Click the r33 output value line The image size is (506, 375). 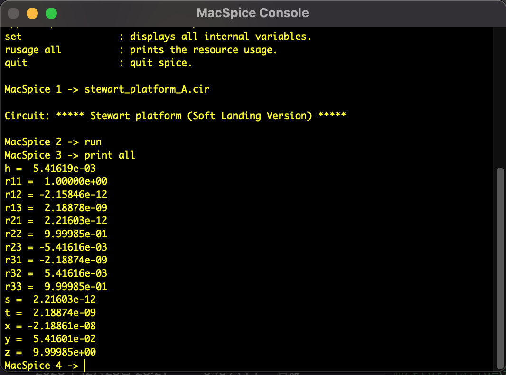tap(56, 287)
